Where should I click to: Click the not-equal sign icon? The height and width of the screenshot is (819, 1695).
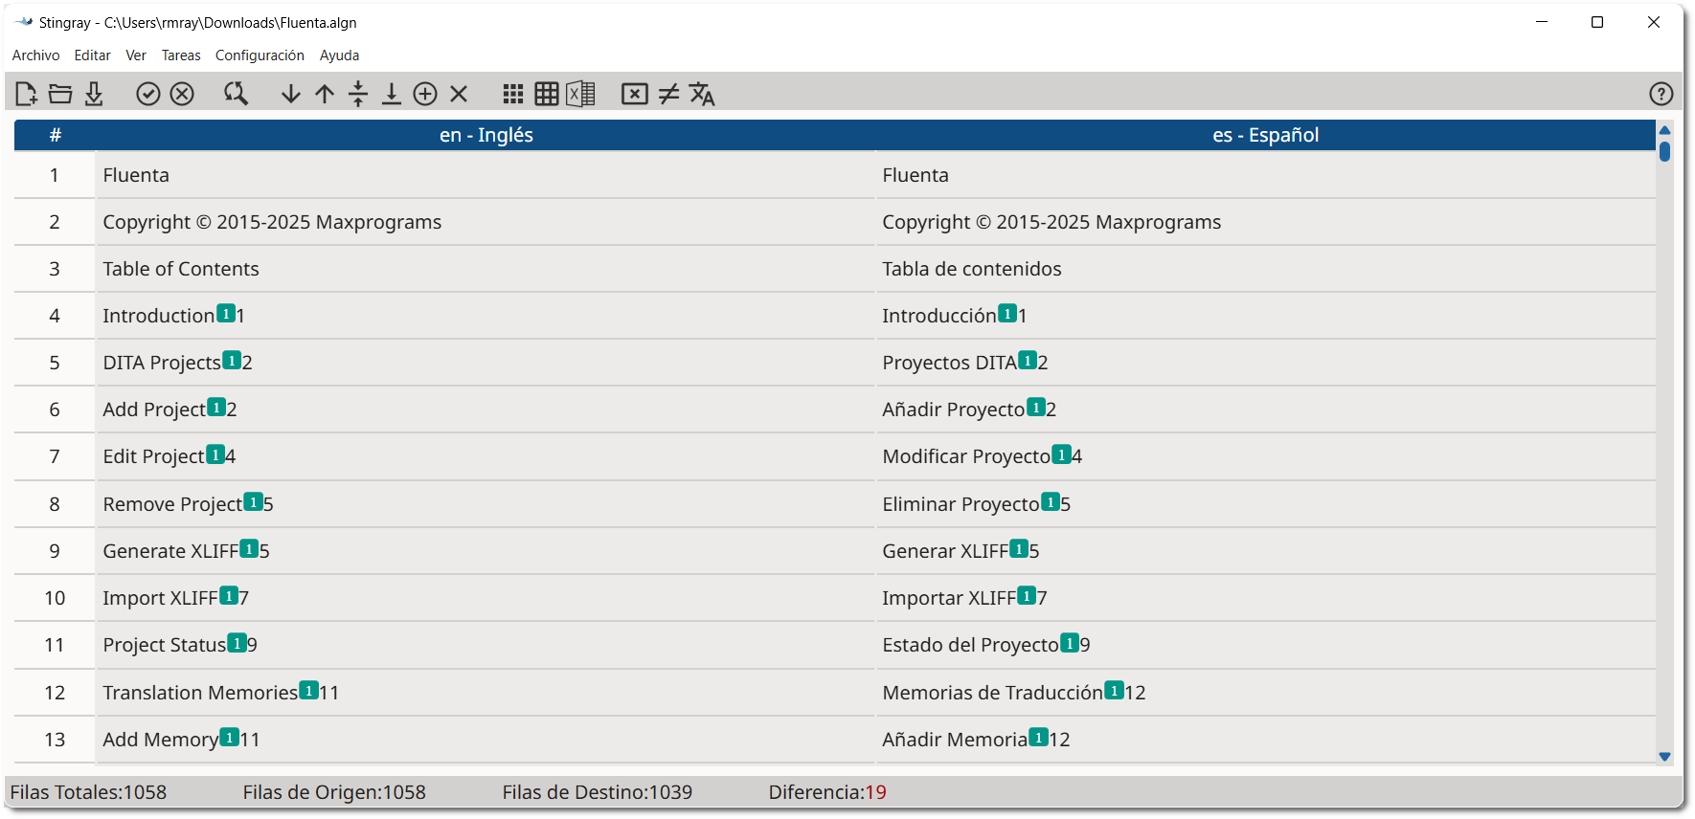click(668, 94)
